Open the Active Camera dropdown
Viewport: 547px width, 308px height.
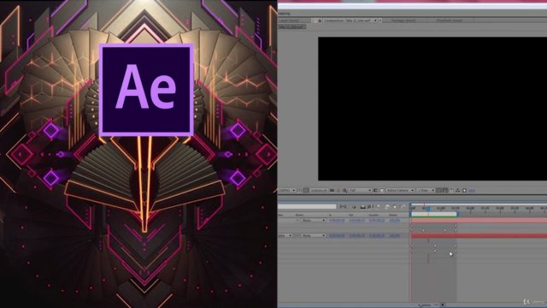[x=400, y=190]
